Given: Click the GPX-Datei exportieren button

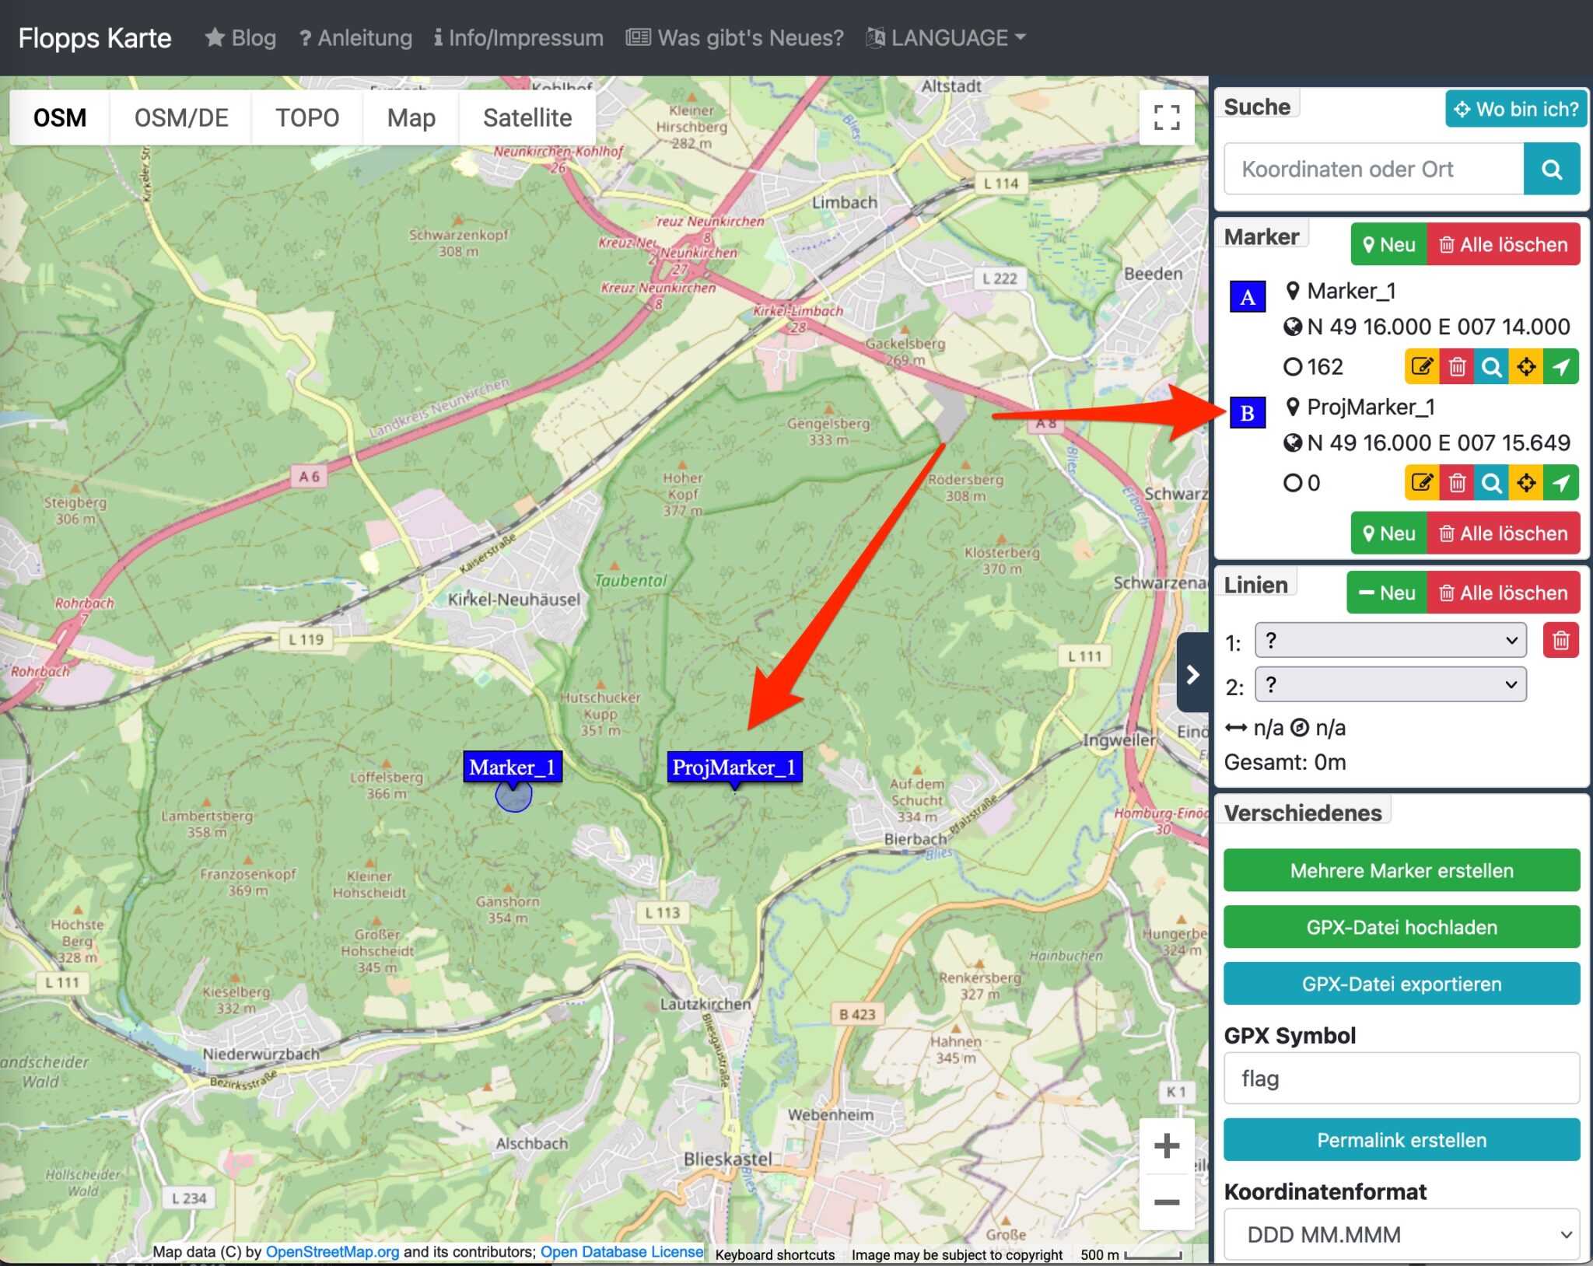Looking at the screenshot, I should [1401, 984].
